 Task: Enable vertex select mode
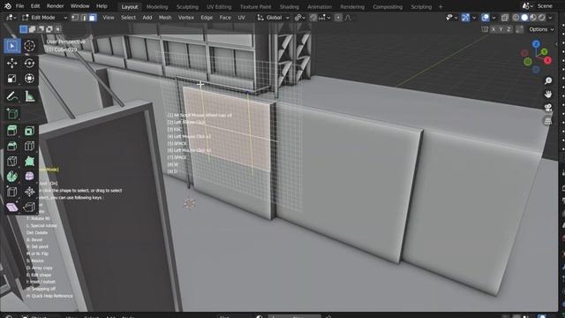[75, 18]
